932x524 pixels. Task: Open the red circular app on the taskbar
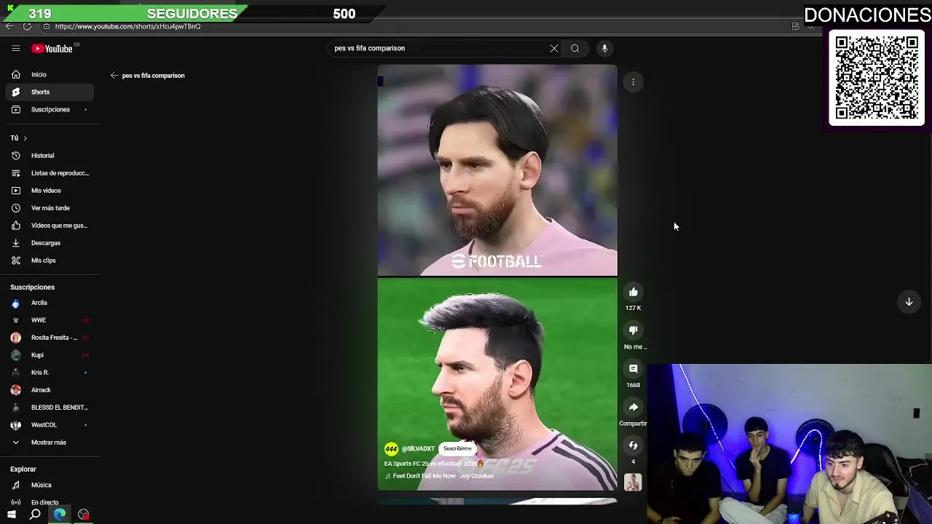[84, 515]
